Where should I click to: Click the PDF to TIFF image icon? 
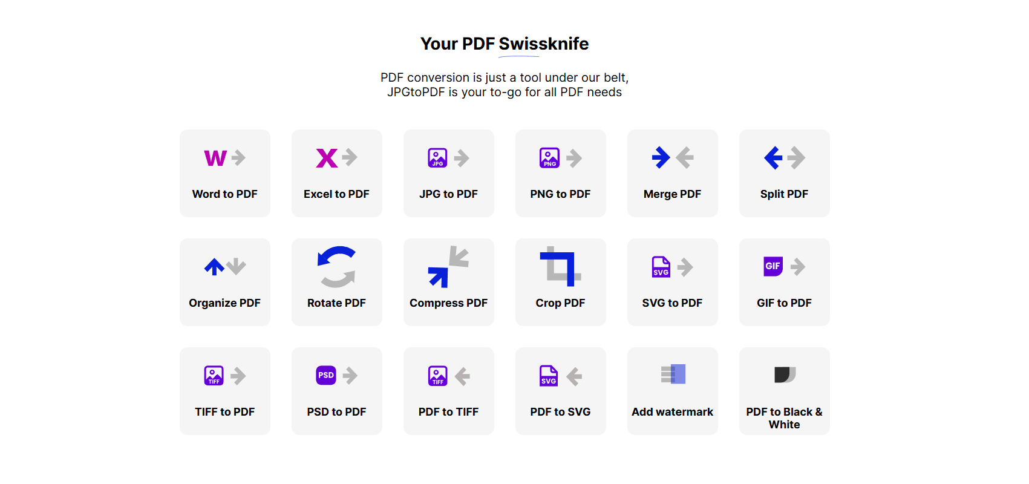(438, 376)
